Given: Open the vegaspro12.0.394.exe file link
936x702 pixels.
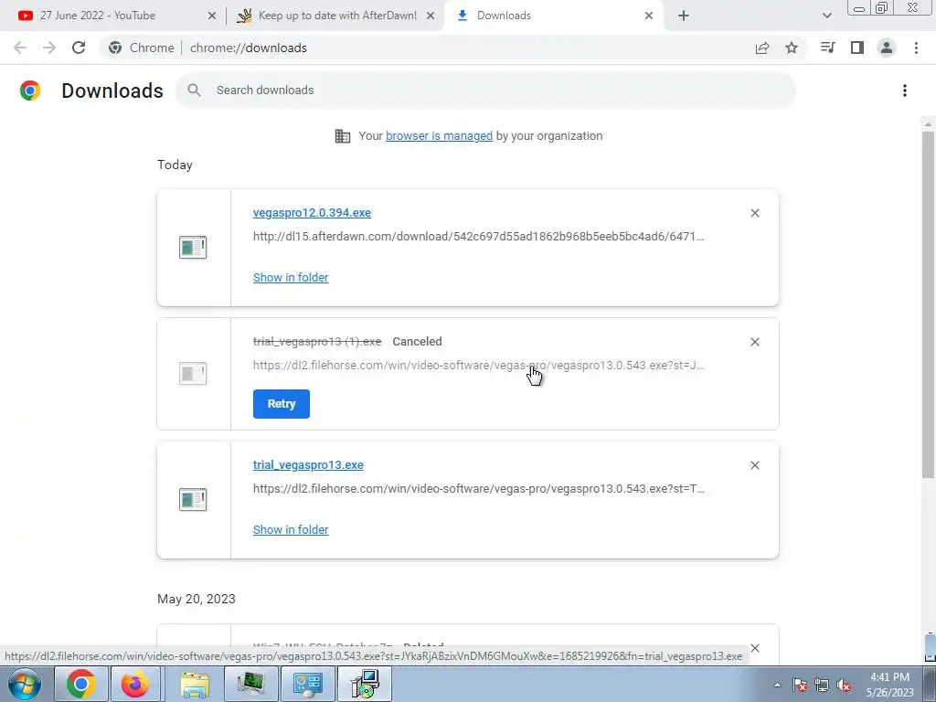Looking at the screenshot, I should [312, 213].
